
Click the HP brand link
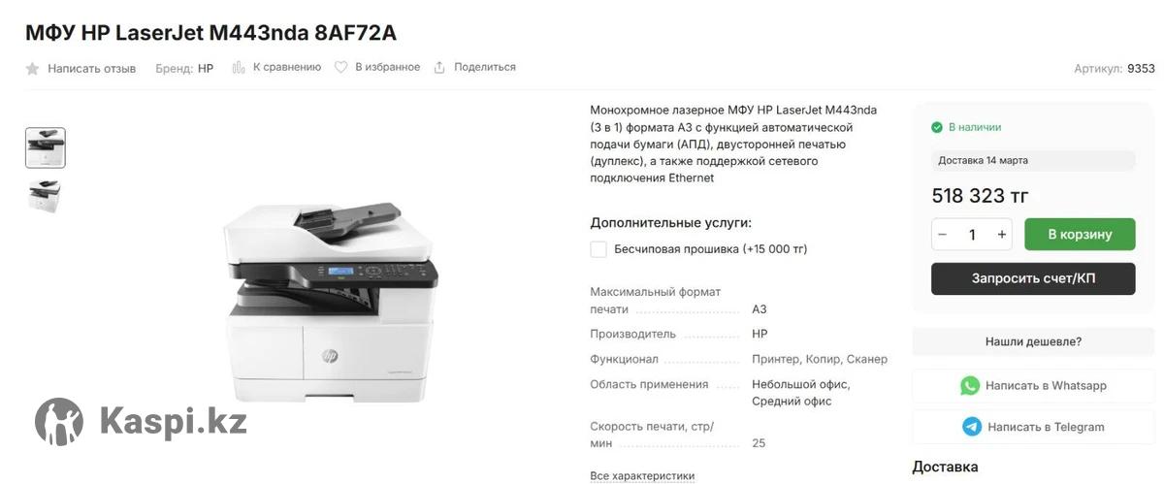[x=206, y=69]
